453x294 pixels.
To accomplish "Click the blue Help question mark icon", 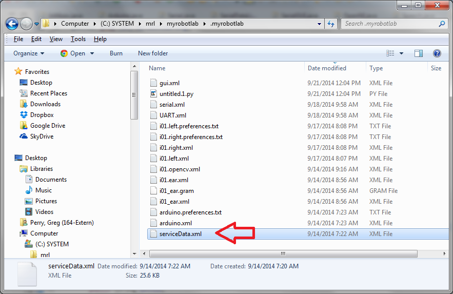I will [x=437, y=53].
